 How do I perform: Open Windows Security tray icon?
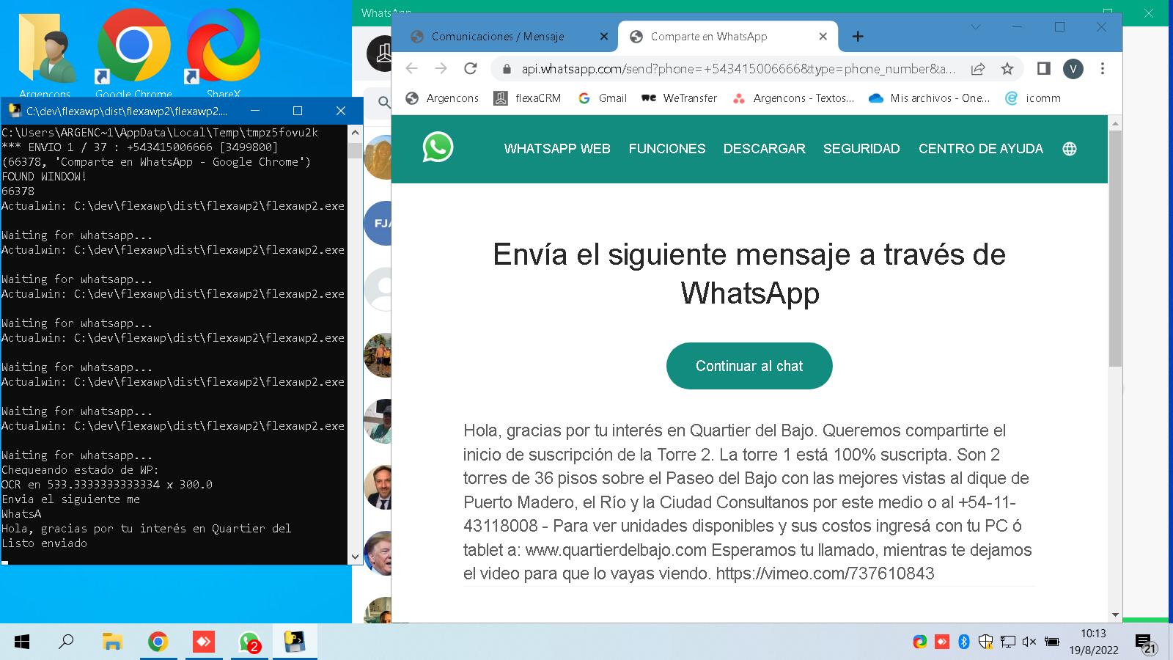coord(985,642)
